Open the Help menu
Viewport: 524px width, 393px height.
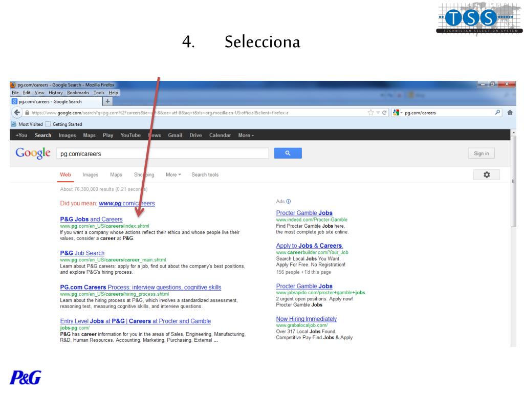point(113,93)
